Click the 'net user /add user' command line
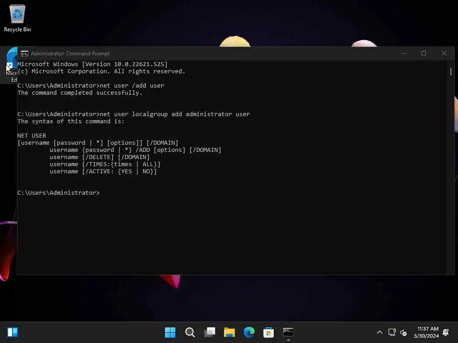The width and height of the screenshot is (458, 343). click(x=90, y=85)
